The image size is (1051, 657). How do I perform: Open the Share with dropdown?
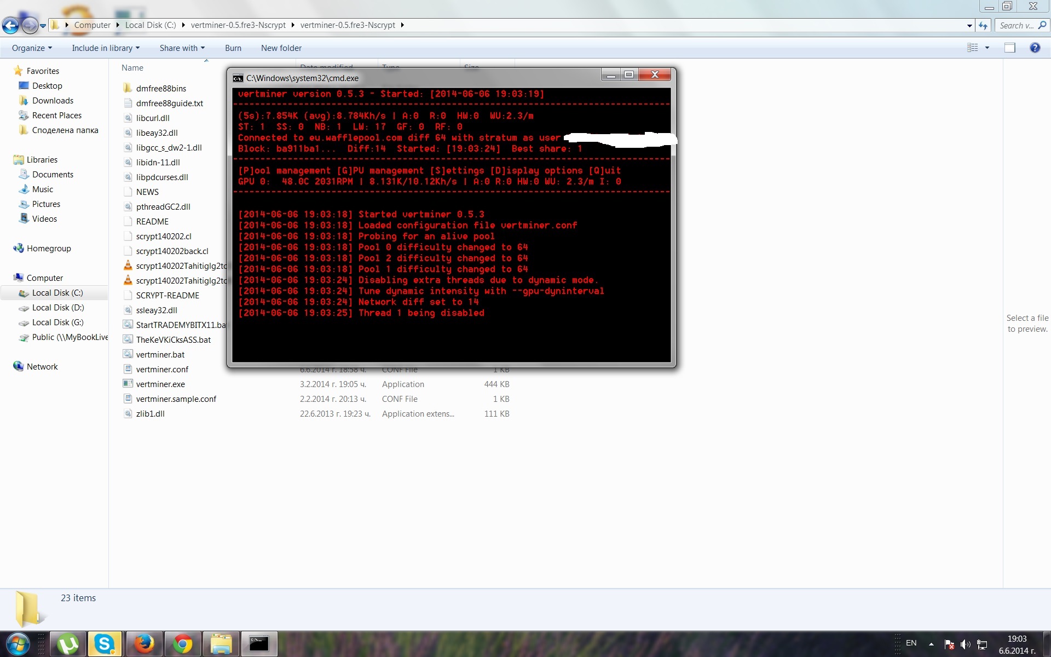[182, 48]
